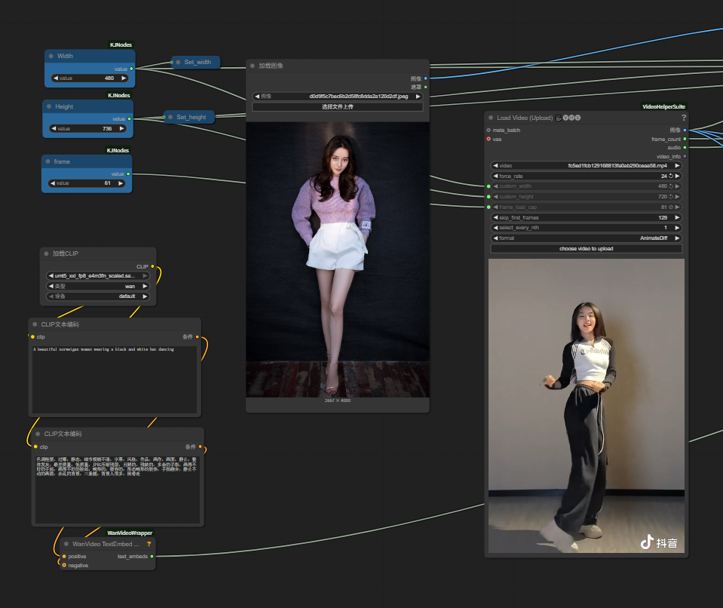The height and width of the screenshot is (608, 723).
Task: Click the next arrow on the video file selector
Action: [x=677, y=165]
